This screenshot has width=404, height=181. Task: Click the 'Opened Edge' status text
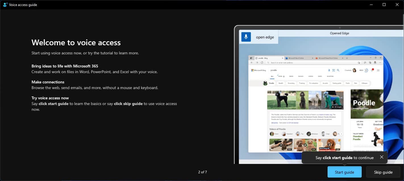click(340, 33)
